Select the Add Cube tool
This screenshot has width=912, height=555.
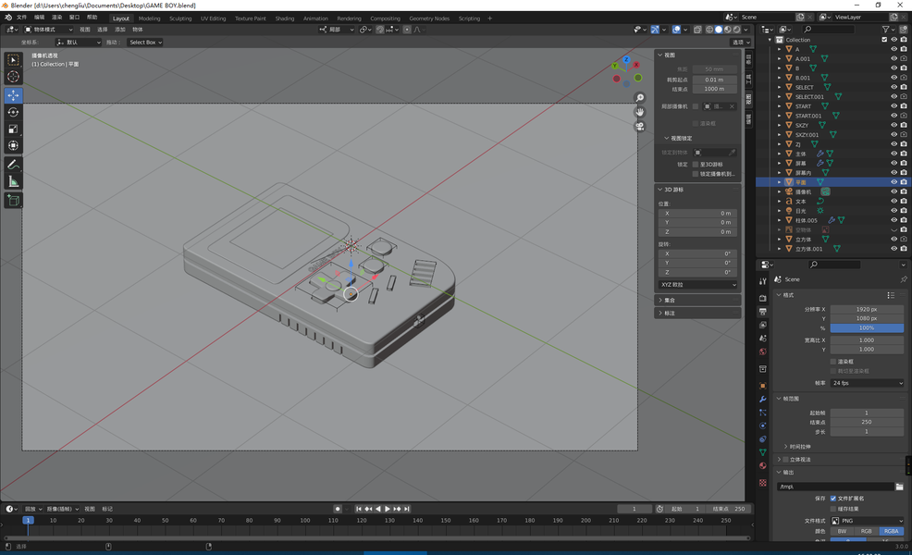13,201
